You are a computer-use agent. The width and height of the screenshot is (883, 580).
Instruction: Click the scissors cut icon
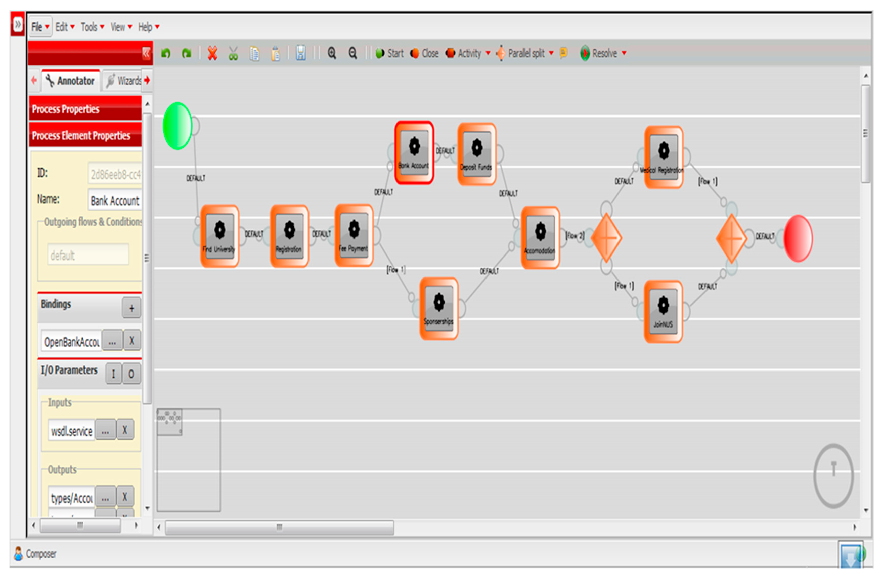(x=233, y=54)
